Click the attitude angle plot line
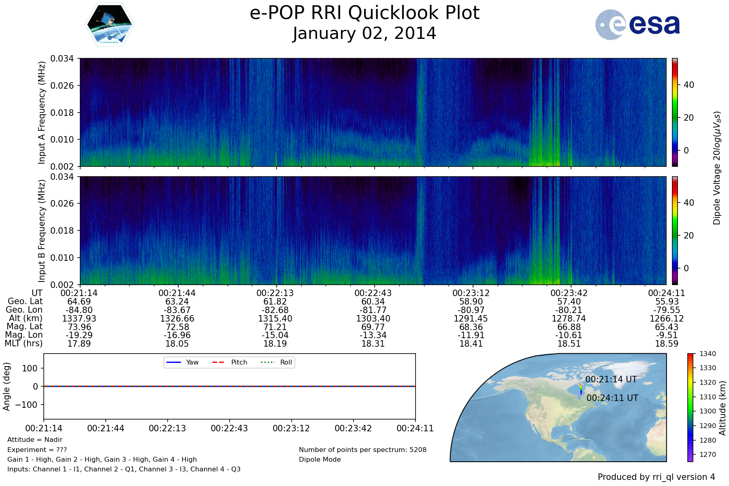Screen dimensions: 729x486 click(x=230, y=386)
